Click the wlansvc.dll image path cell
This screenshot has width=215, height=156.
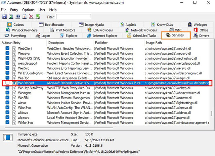coord(168,108)
